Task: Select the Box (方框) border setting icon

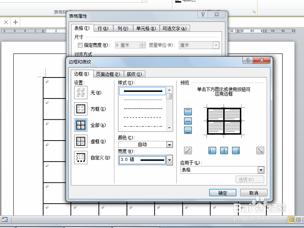Action: point(81,109)
